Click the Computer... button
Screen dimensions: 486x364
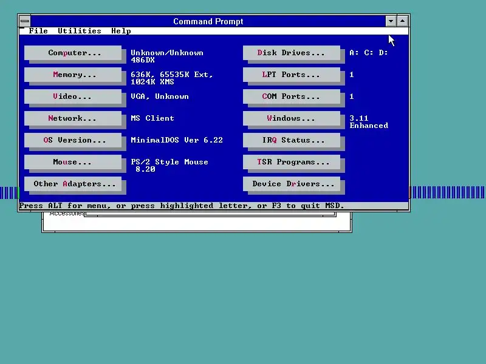coord(73,53)
